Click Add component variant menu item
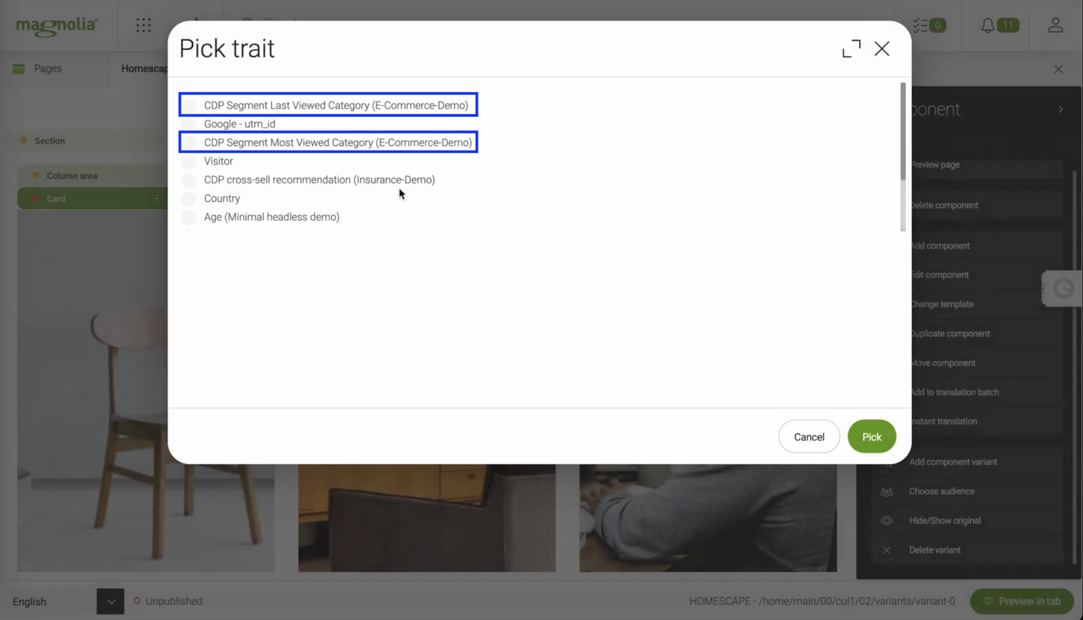The width and height of the screenshot is (1083, 620). point(953,462)
